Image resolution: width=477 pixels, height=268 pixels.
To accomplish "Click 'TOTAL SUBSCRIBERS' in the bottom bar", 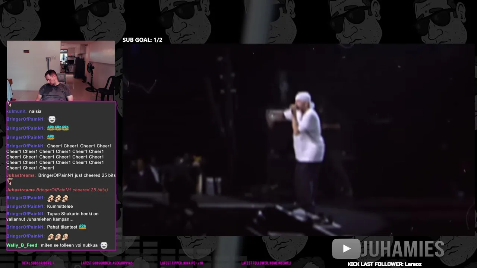I will (x=38, y=263).
